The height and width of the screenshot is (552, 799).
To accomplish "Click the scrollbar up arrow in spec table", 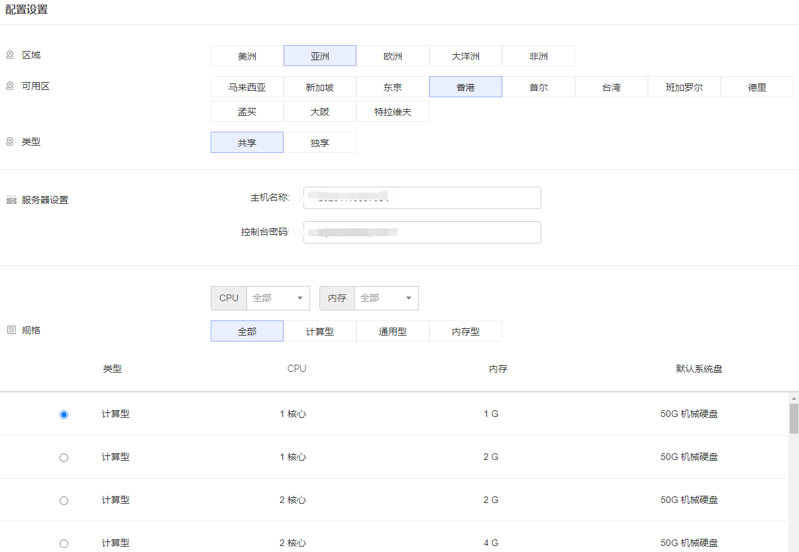I will pos(793,398).
